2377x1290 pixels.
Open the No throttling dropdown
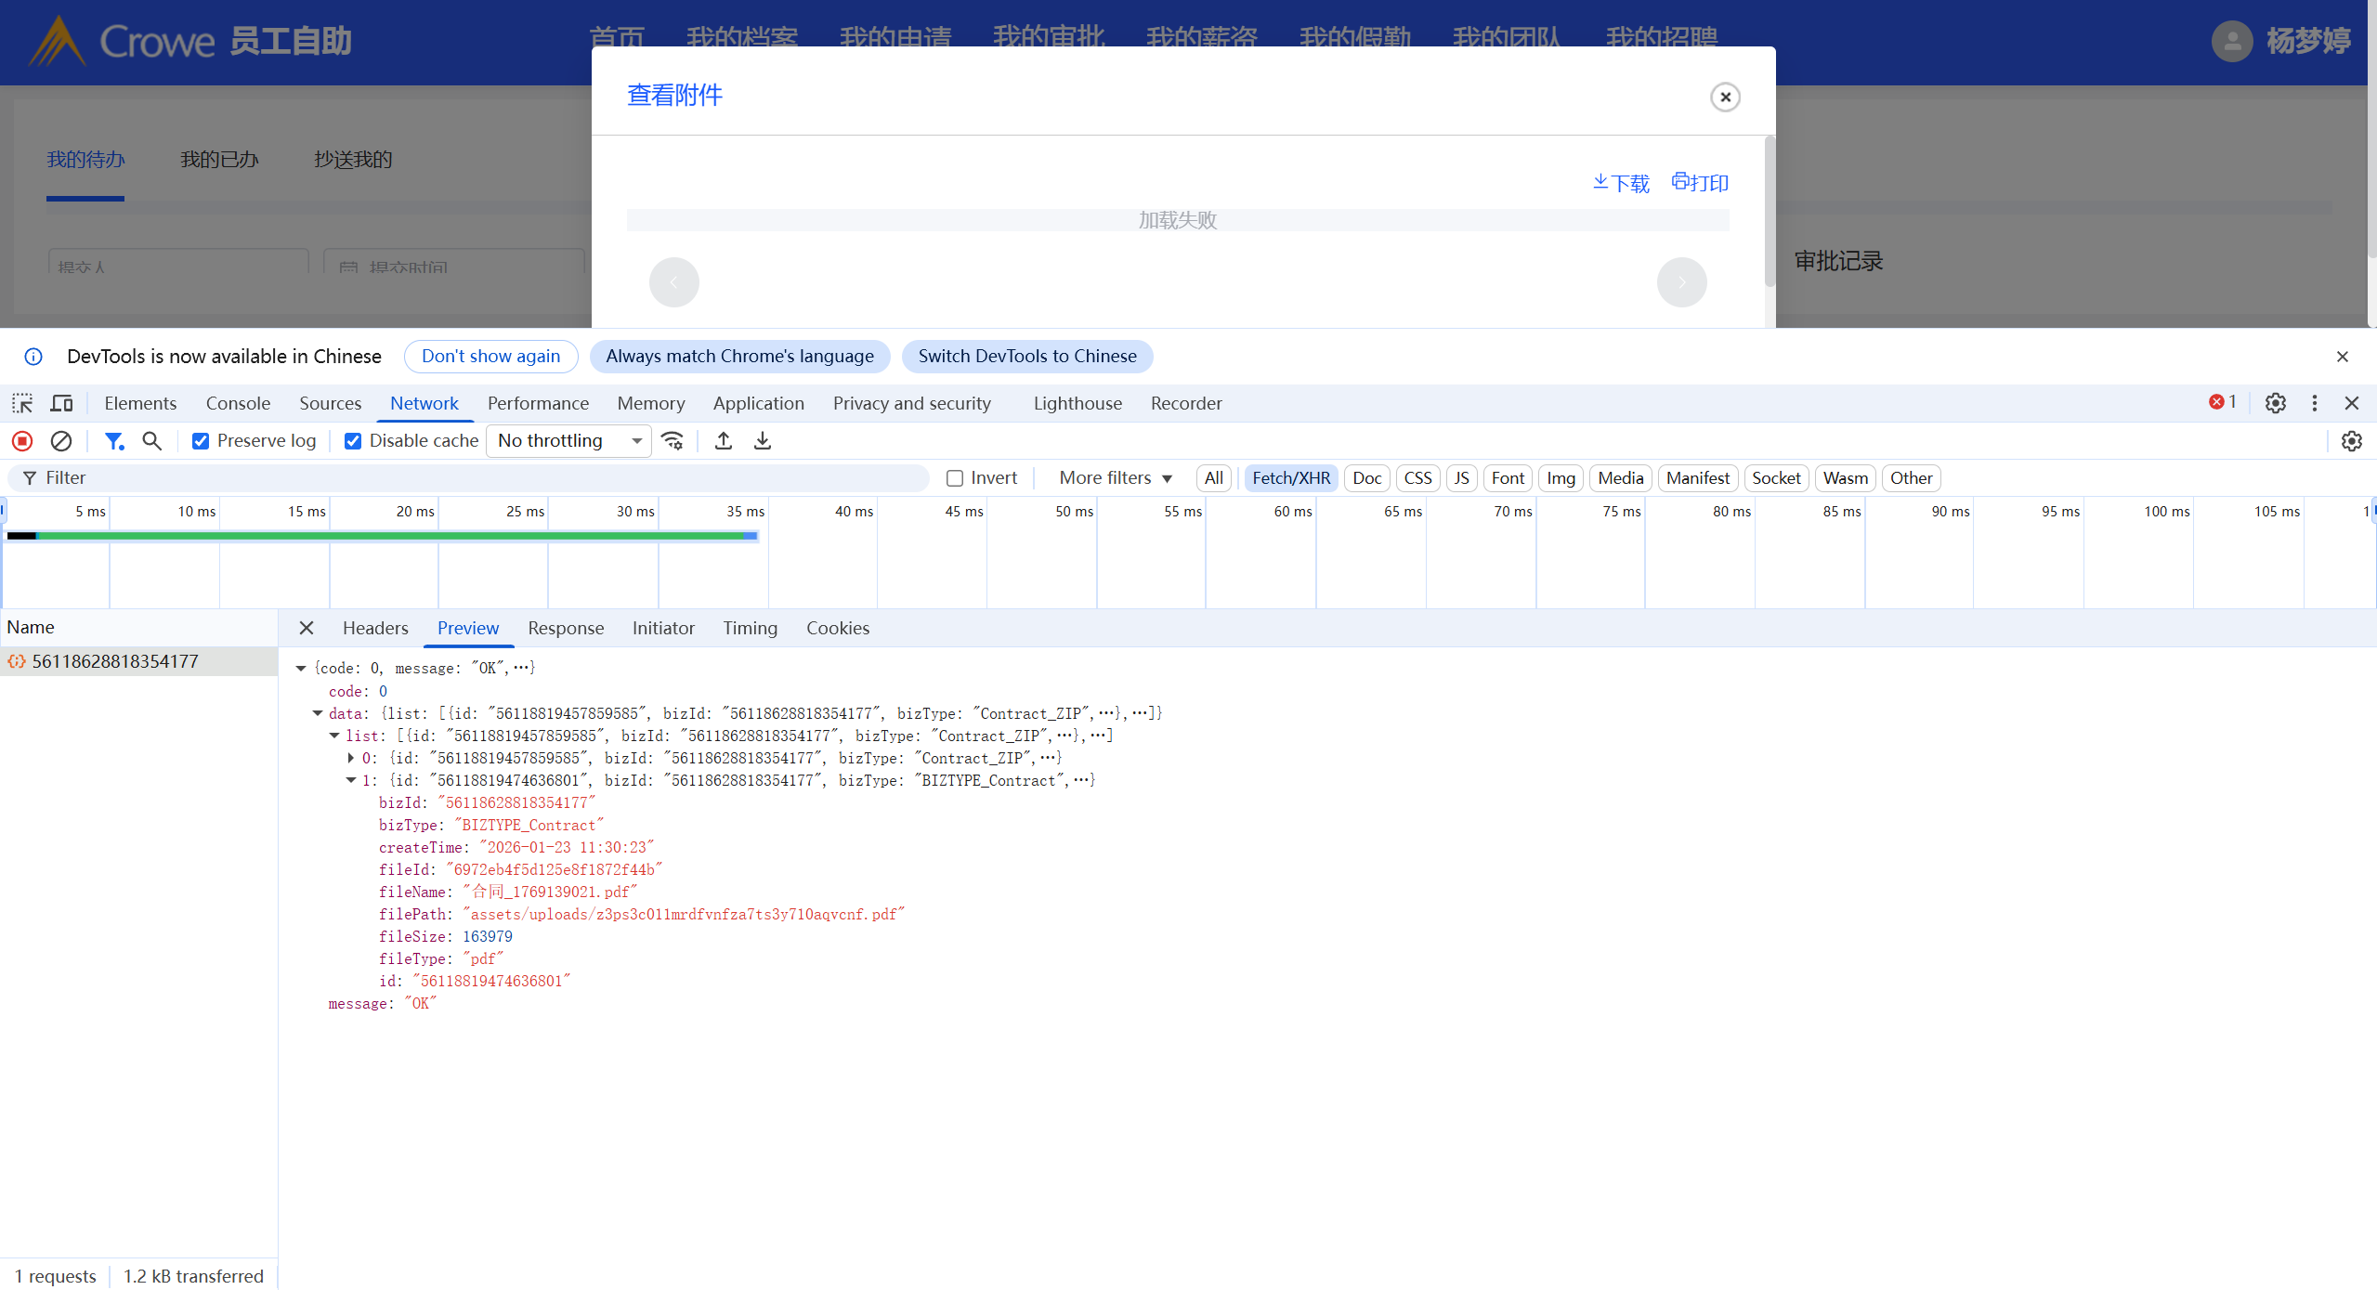(x=568, y=441)
